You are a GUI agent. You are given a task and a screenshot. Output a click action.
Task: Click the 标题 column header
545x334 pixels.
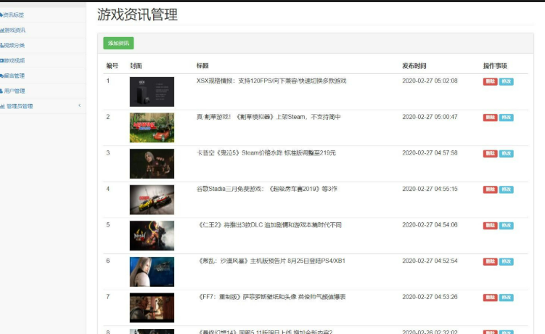click(202, 66)
